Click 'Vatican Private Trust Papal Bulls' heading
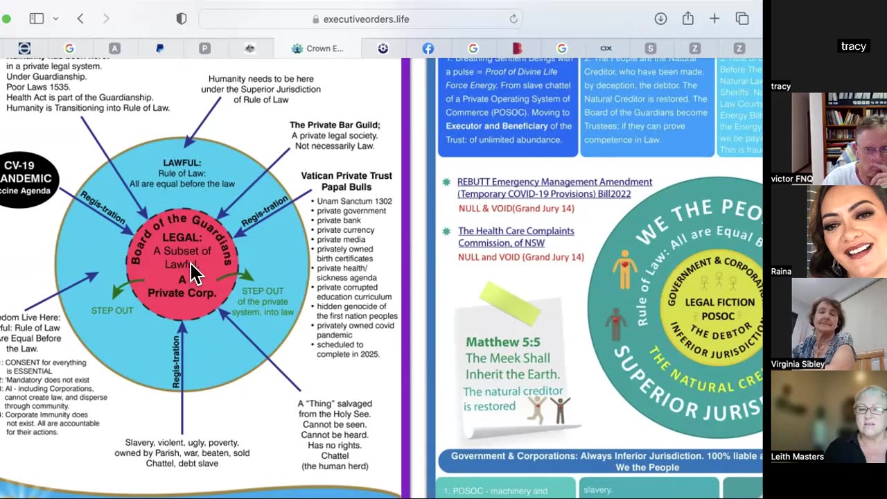887x499 pixels. click(x=346, y=181)
